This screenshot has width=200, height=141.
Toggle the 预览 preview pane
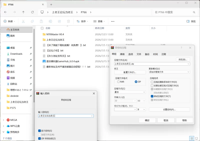191,21
